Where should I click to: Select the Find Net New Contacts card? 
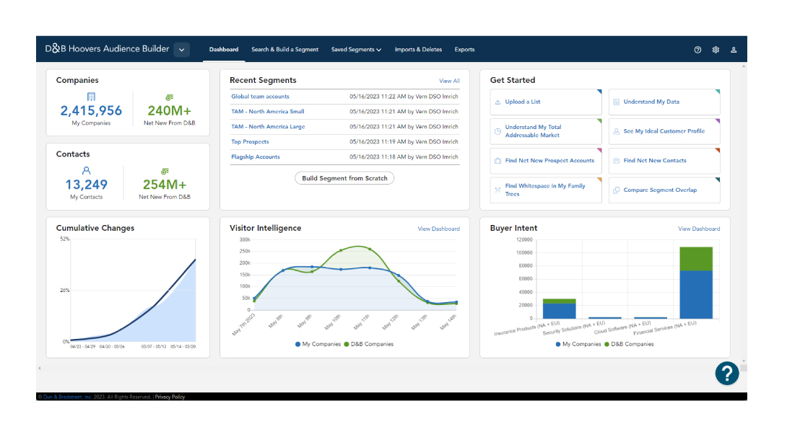point(664,161)
